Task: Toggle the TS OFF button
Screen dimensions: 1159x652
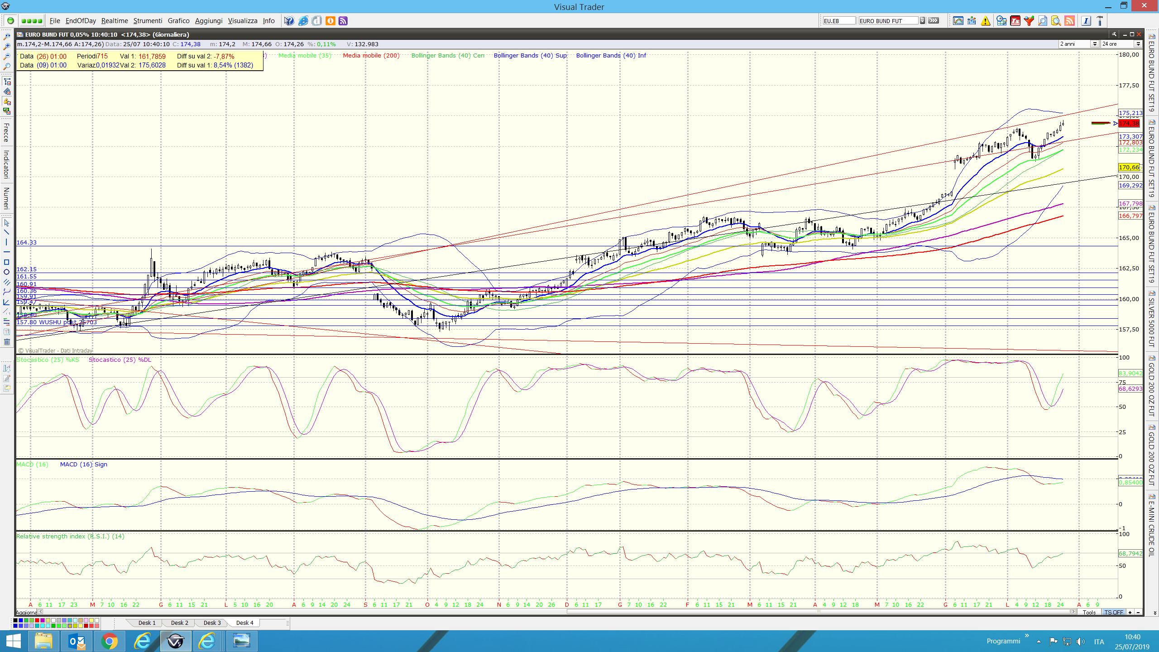Action: point(1114,612)
